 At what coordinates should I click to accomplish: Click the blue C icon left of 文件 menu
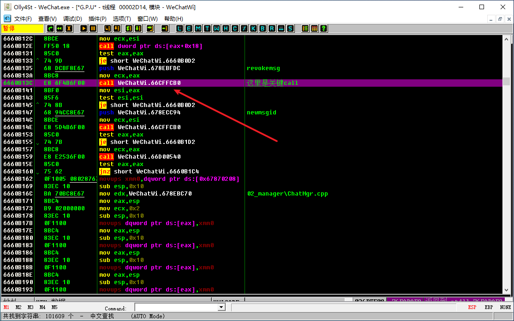(7, 18)
